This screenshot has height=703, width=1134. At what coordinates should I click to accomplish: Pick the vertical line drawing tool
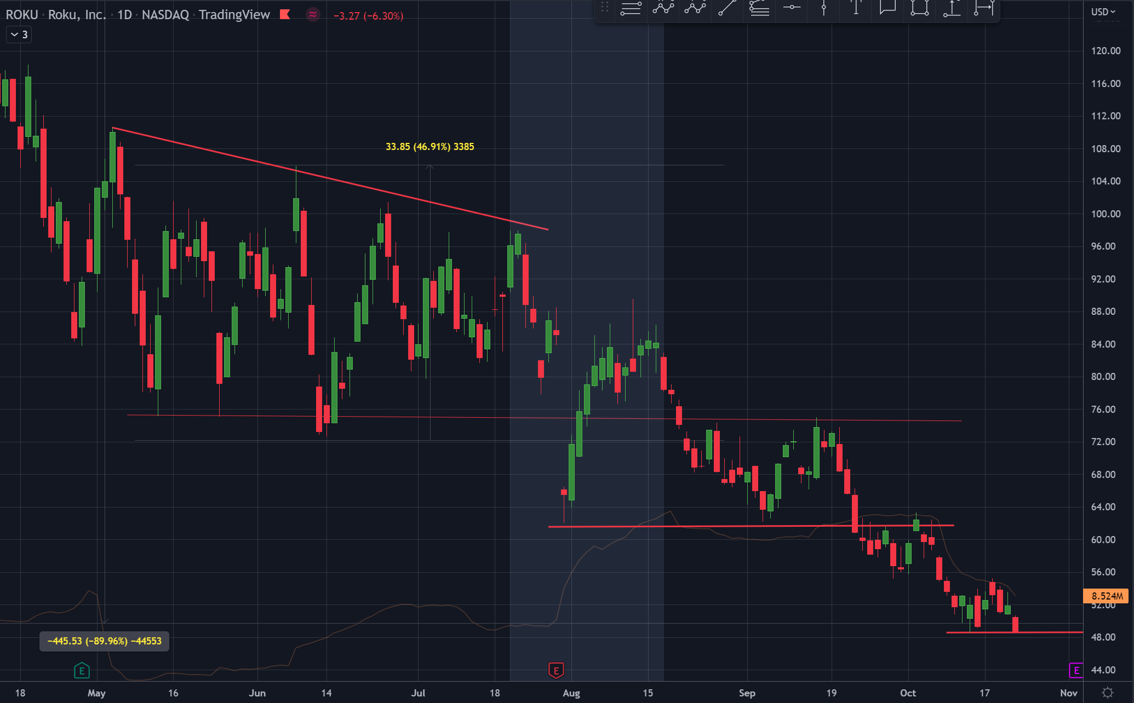(823, 8)
